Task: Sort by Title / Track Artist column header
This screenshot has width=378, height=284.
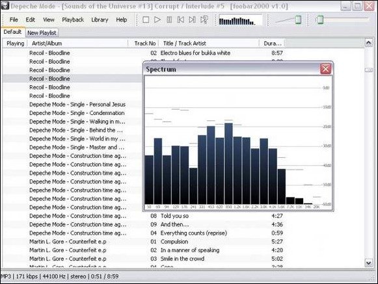Action: coord(209,44)
